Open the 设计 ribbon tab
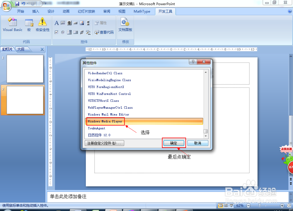Image resolution: width=293 pixels, height=211 pixels. (x=51, y=11)
